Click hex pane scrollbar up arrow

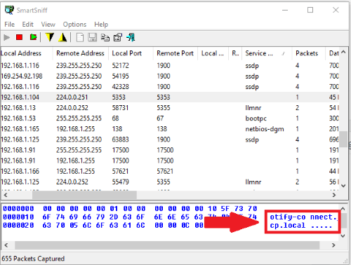[343, 208]
